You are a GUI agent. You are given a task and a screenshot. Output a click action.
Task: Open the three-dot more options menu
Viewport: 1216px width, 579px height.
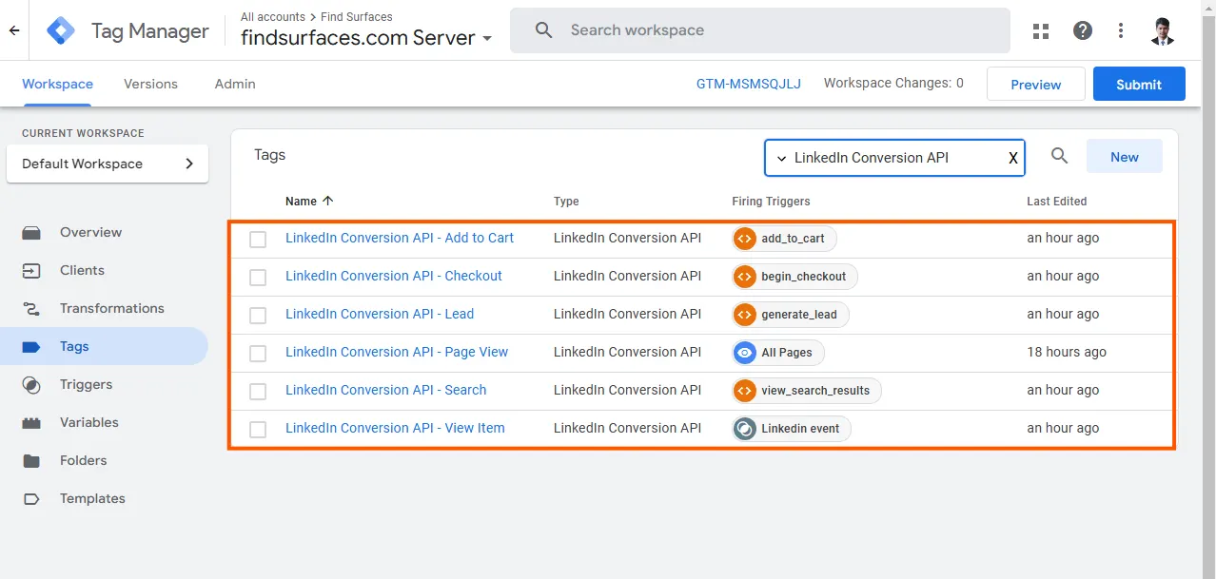pyautogui.click(x=1121, y=30)
